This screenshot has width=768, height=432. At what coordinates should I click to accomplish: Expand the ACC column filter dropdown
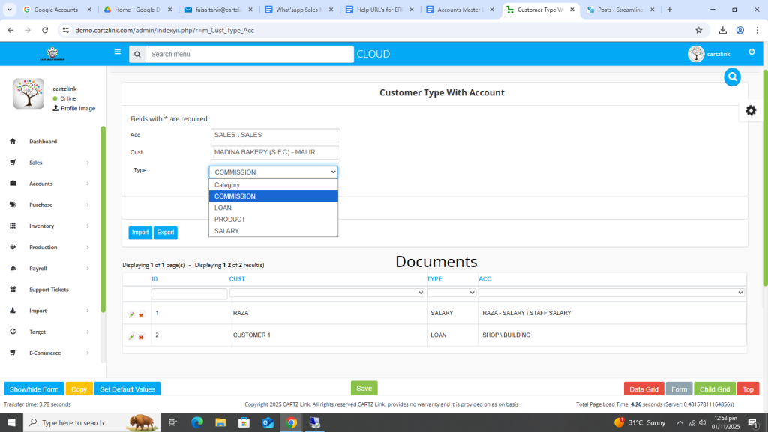611,292
